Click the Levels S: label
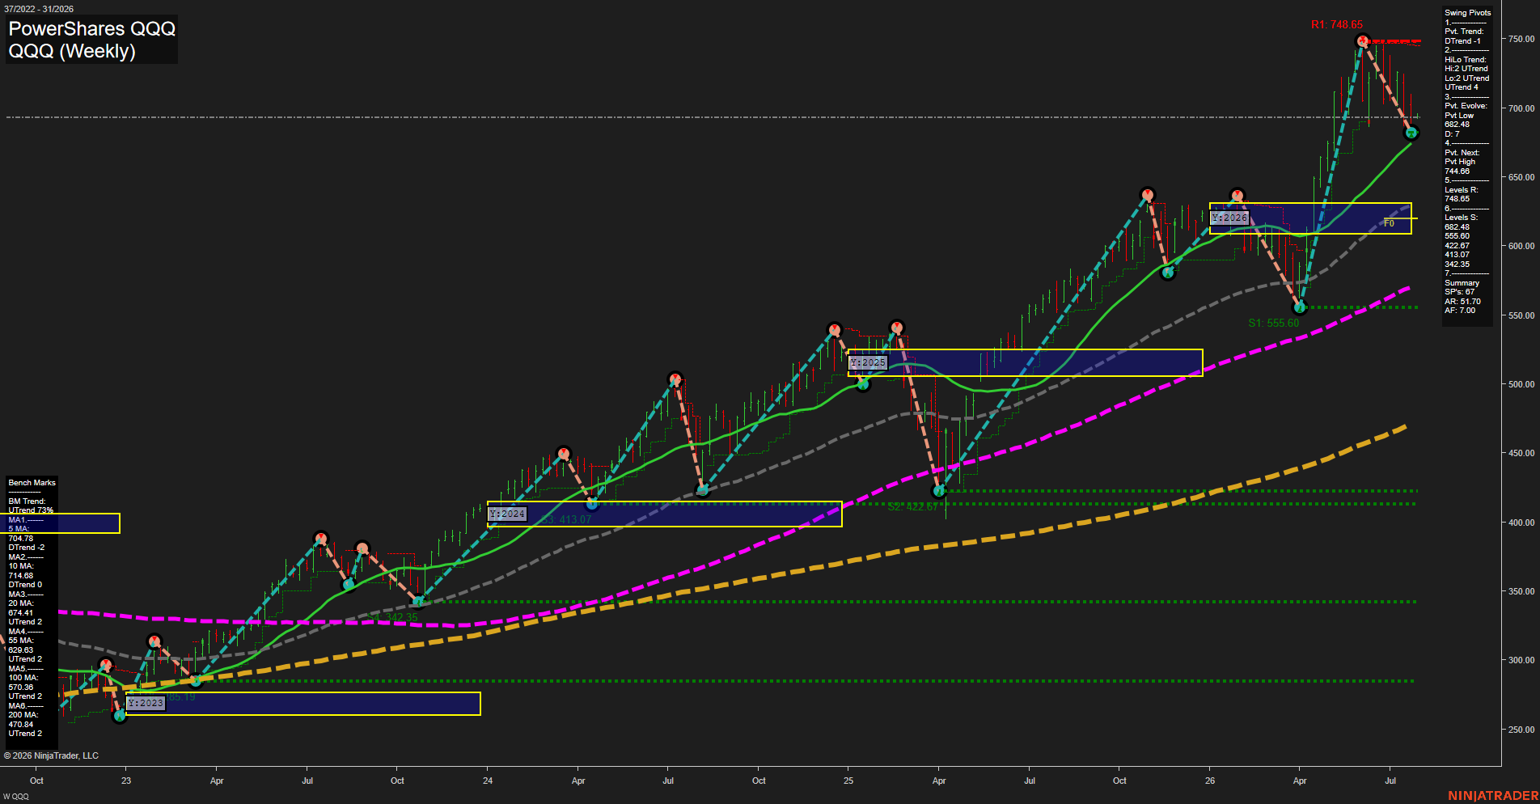Screen dimensions: 1540x804 pos(1461,218)
